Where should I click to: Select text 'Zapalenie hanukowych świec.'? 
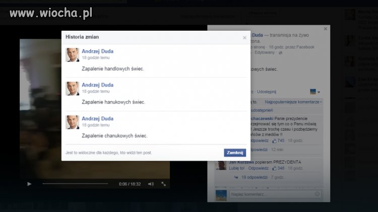click(113, 102)
